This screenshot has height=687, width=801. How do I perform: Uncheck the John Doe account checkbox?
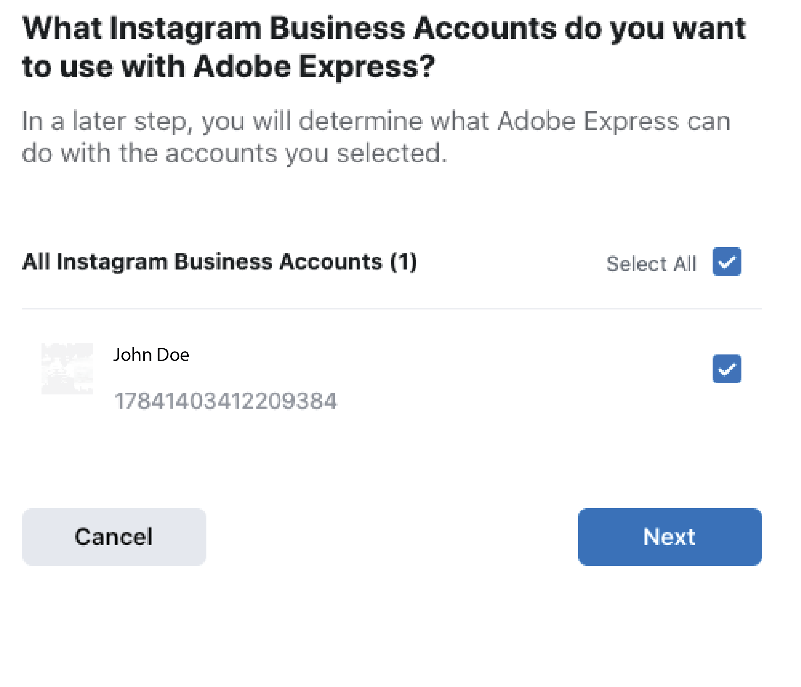[726, 369]
